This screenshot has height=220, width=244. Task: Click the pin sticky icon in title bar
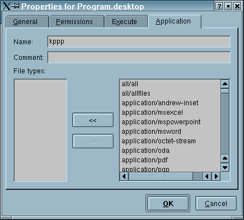15,6
